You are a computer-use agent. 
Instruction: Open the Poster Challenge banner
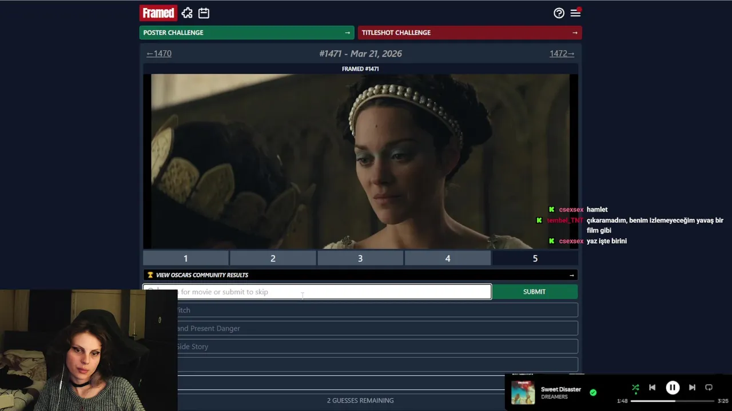click(246, 33)
